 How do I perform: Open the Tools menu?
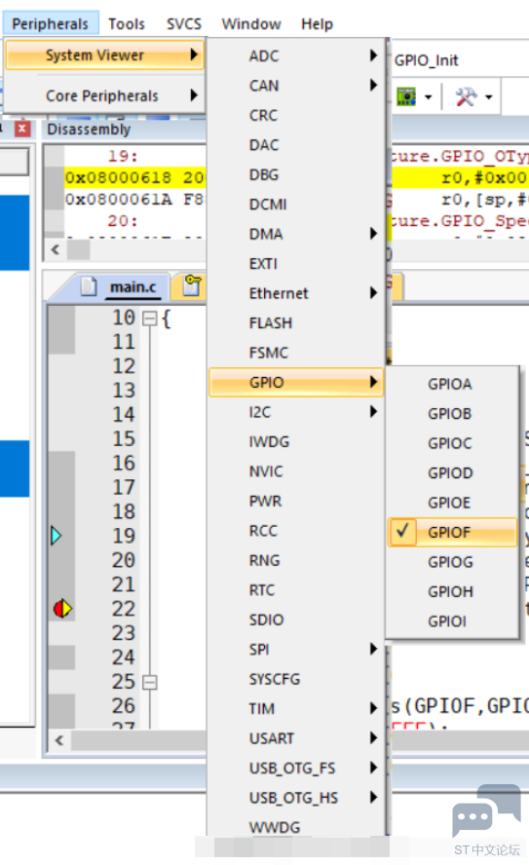[127, 23]
